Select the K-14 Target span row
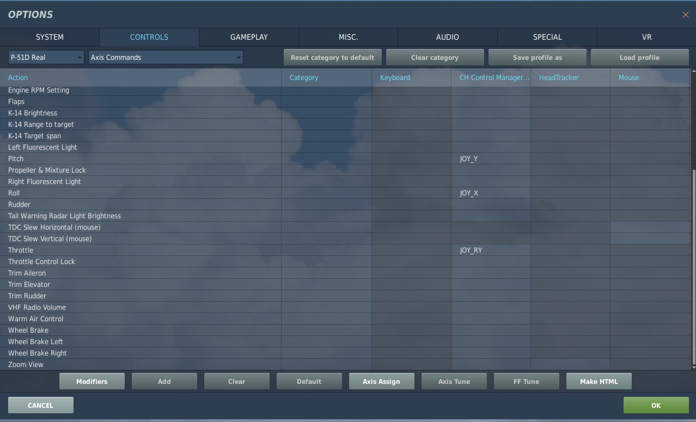The width and height of the screenshot is (696, 422). point(345,136)
